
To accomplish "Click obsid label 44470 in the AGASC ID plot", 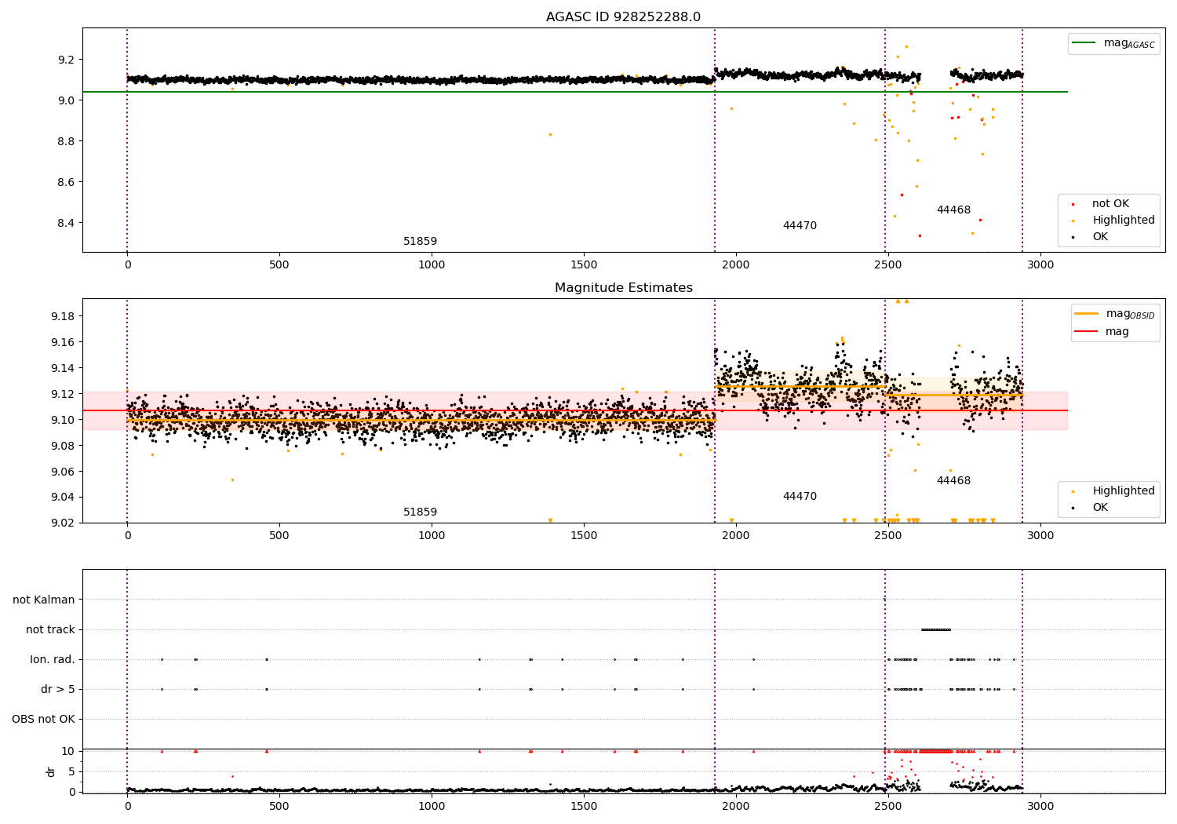I will 800,226.
